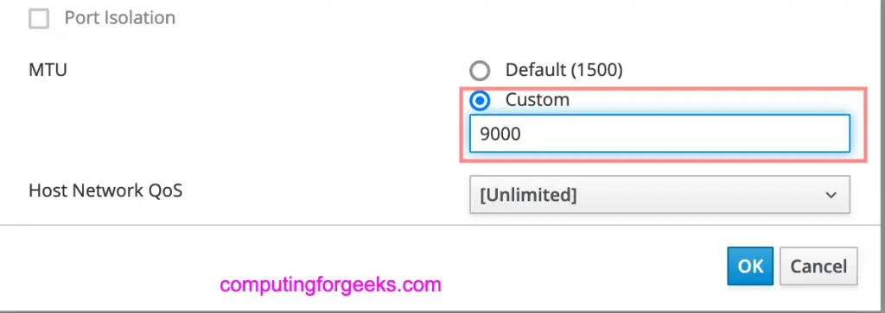Click the empty circle beside Default (1500)
This screenshot has width=885, height=313.
click(480, 71)
